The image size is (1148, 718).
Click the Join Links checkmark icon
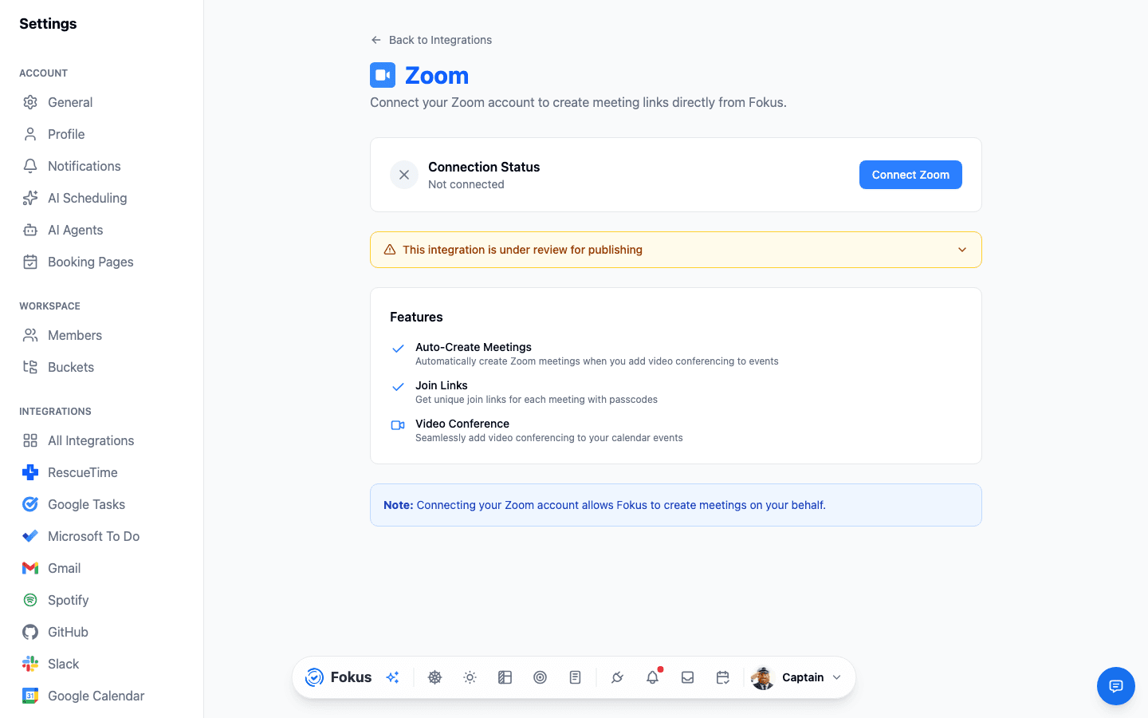(x=398, y=387)
